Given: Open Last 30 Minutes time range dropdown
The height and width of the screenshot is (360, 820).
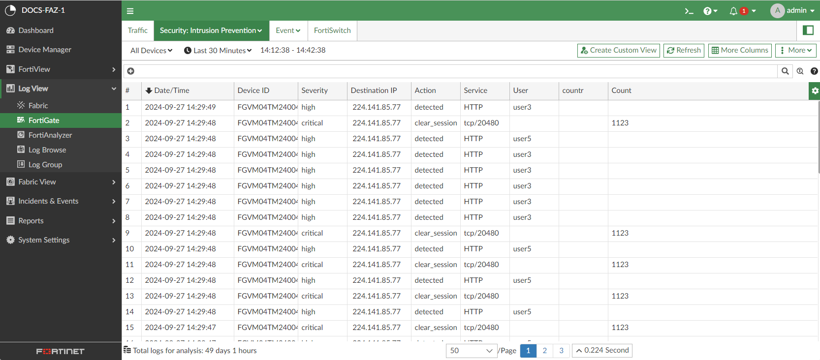Looking at the screenshot, I should click(218, 50).
